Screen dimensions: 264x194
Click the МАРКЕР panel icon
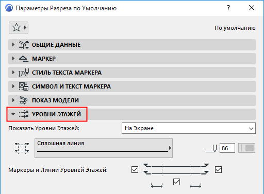pyautogui.click(x=24, y=59)
